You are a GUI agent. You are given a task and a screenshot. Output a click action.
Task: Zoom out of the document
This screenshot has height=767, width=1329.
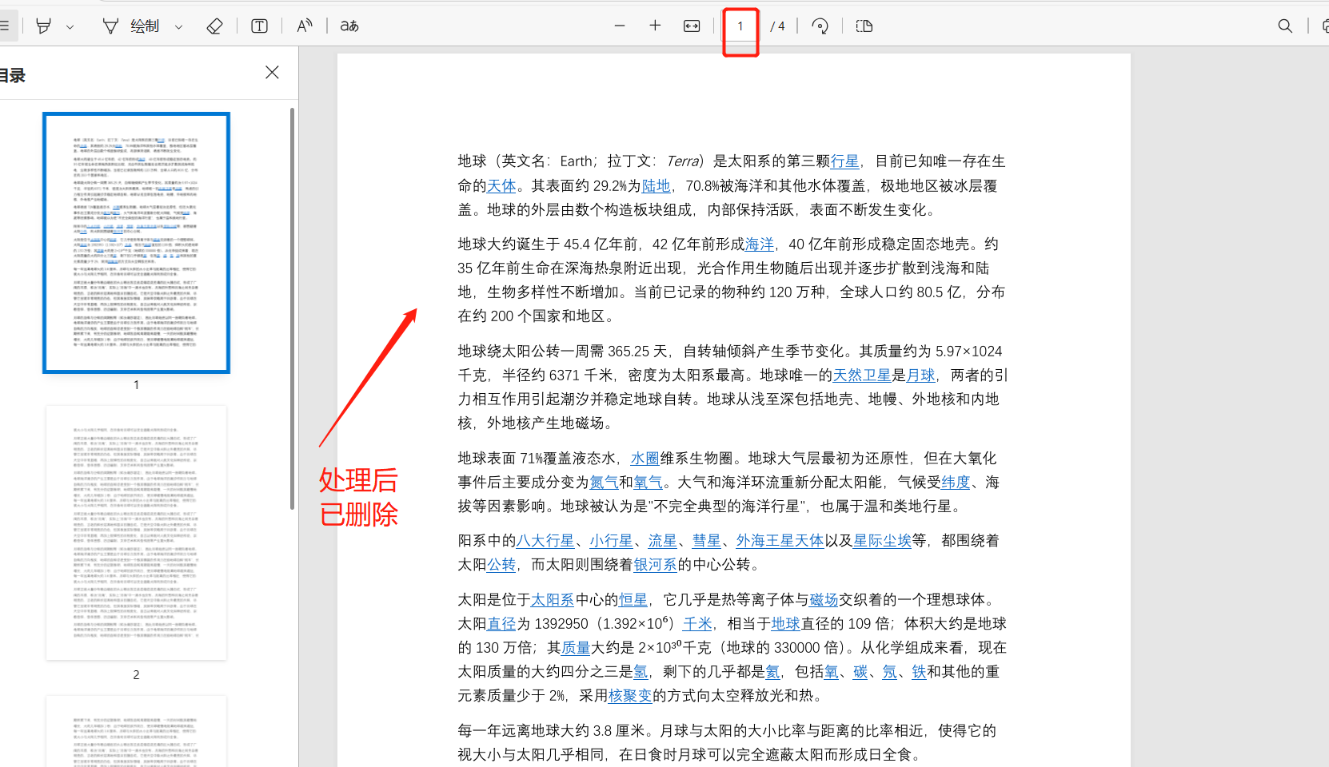(x=620, y=26)
